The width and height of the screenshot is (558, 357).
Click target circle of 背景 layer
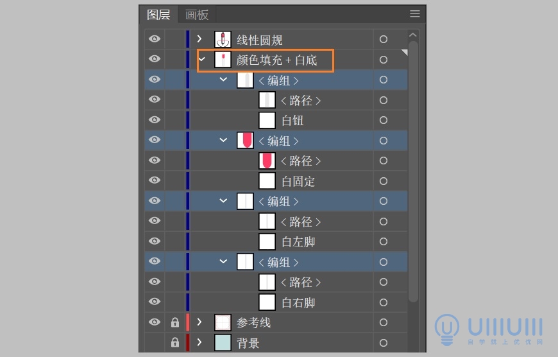[384, 343]
